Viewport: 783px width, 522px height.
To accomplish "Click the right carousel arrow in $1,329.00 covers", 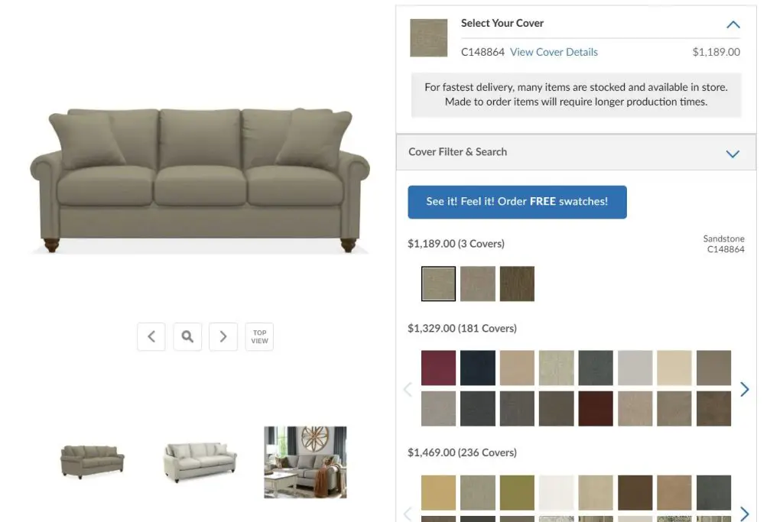I will point(744,389).
